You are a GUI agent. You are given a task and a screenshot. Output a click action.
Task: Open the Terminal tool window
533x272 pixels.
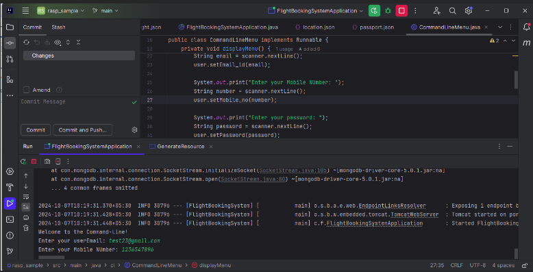click(10, 219)
